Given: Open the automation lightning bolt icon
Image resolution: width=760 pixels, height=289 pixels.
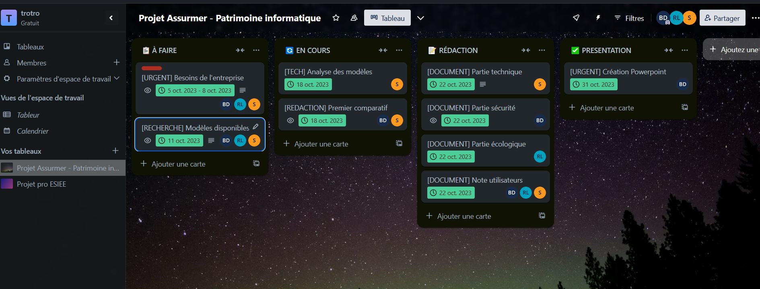Looking at the screenshot, I should point(598,18).
